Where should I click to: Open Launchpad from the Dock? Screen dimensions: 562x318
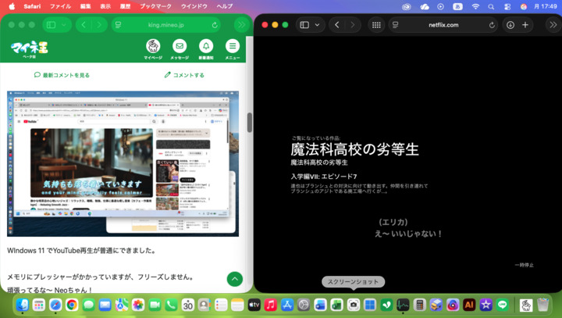click(39, 305)
